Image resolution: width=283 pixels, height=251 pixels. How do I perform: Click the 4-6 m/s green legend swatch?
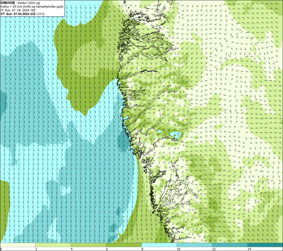point(88,245)
